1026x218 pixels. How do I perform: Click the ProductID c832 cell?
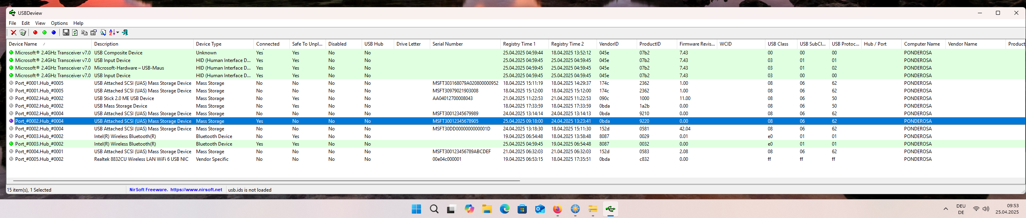(644, 159)
